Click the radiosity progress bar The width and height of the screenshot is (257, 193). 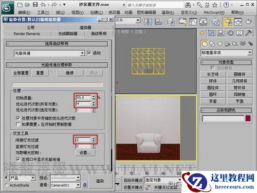[58, 84]
